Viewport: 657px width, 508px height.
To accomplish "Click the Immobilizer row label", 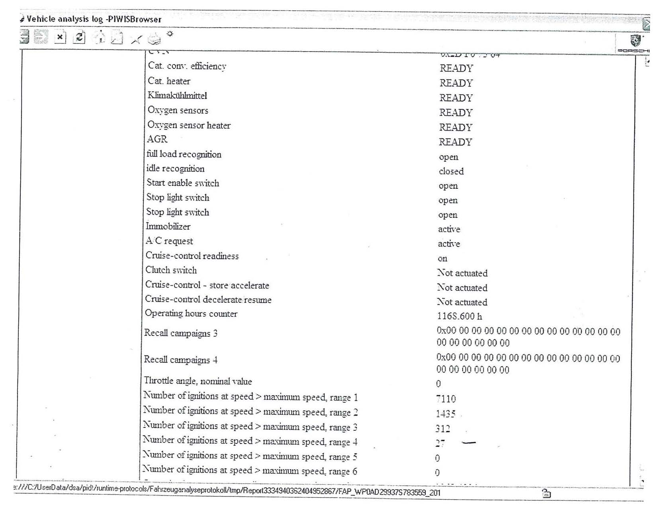I will tap(168, 226).
